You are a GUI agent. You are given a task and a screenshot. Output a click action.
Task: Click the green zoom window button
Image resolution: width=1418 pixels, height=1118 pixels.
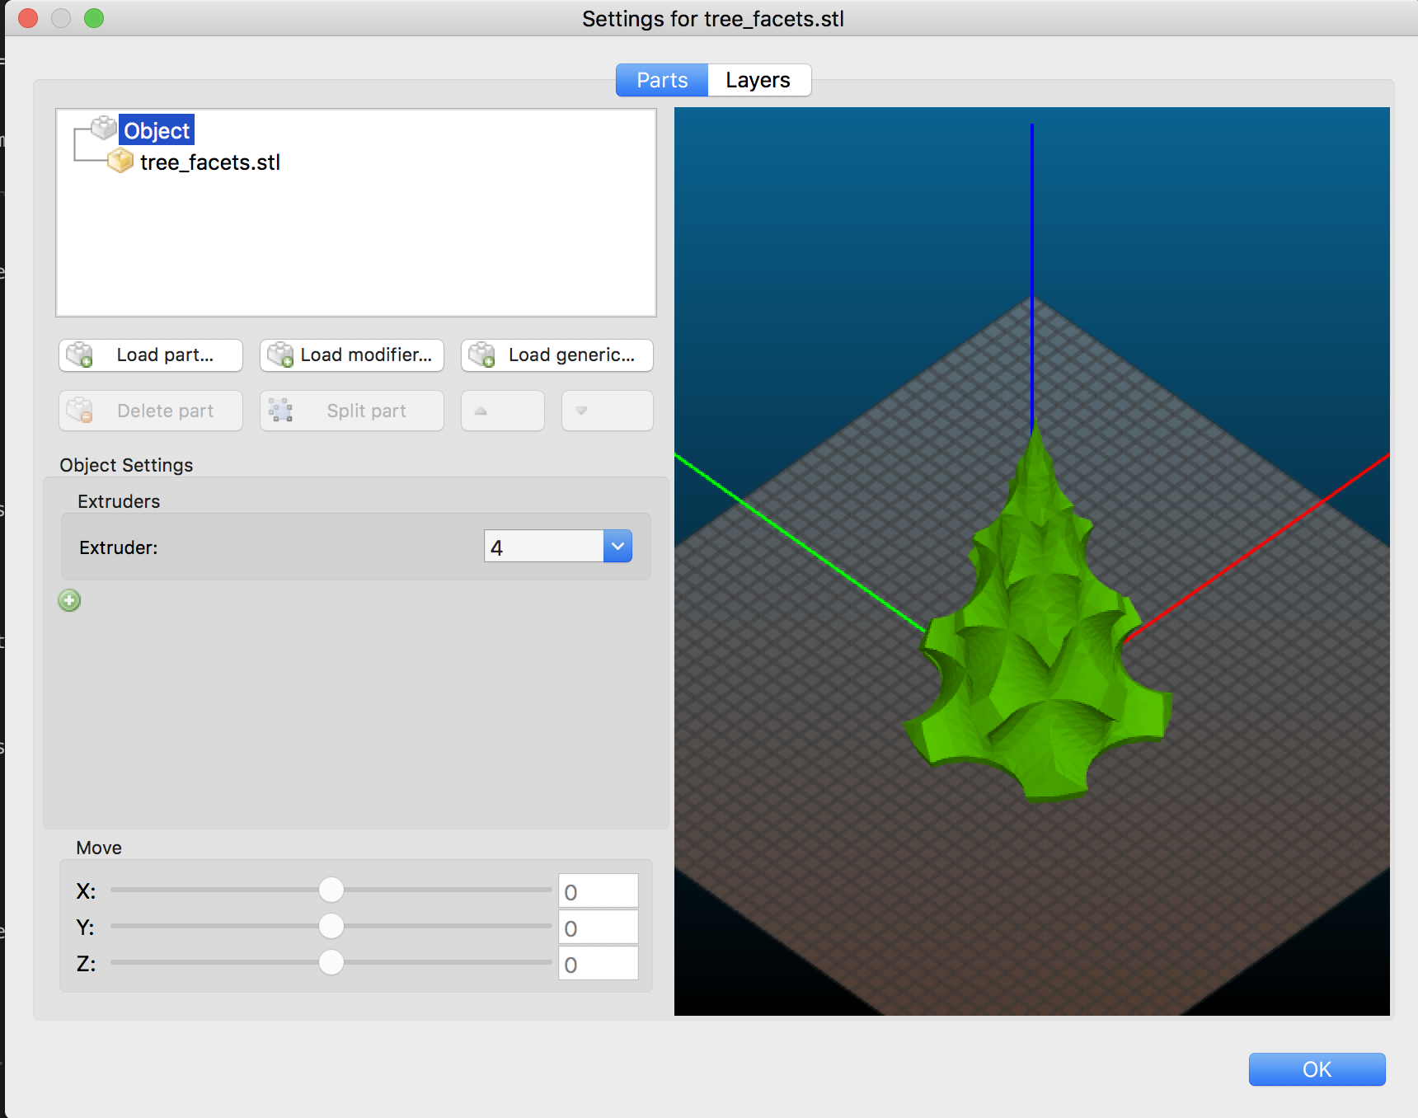(94, 18)
